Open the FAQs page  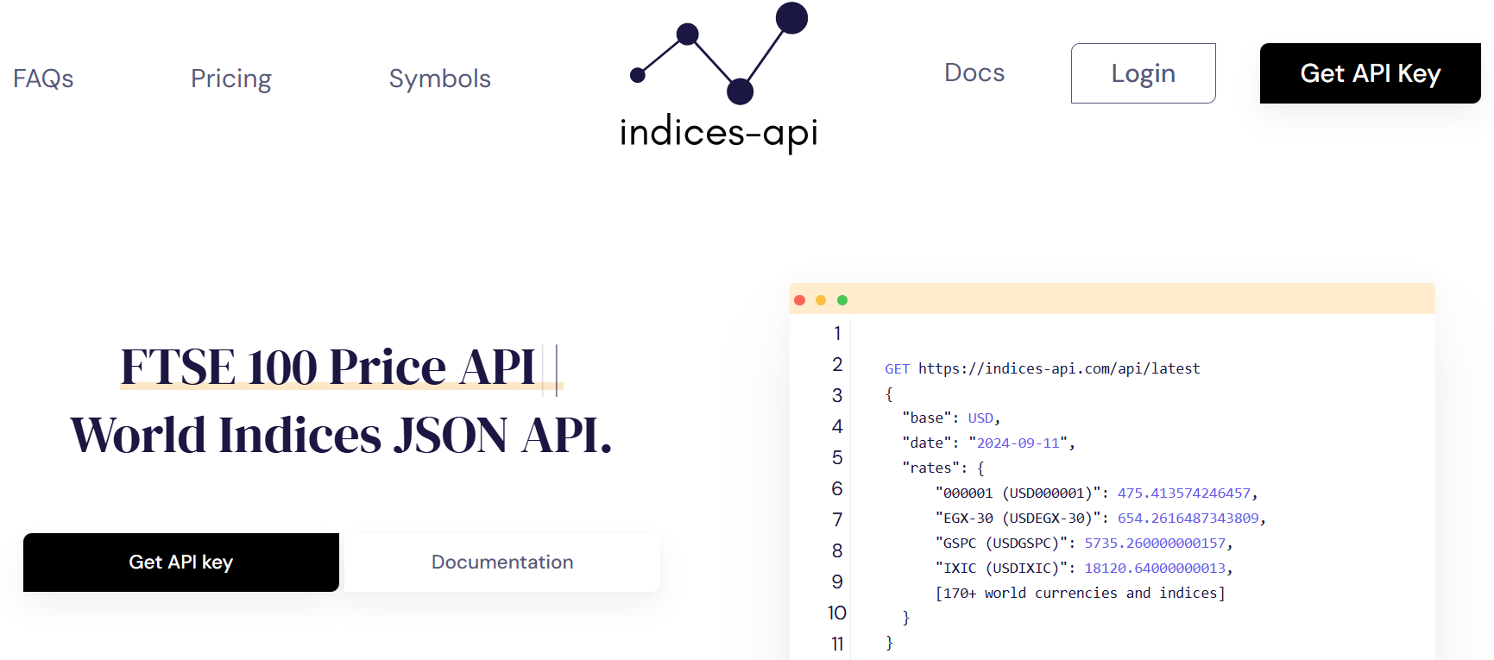tap(43, 79)
